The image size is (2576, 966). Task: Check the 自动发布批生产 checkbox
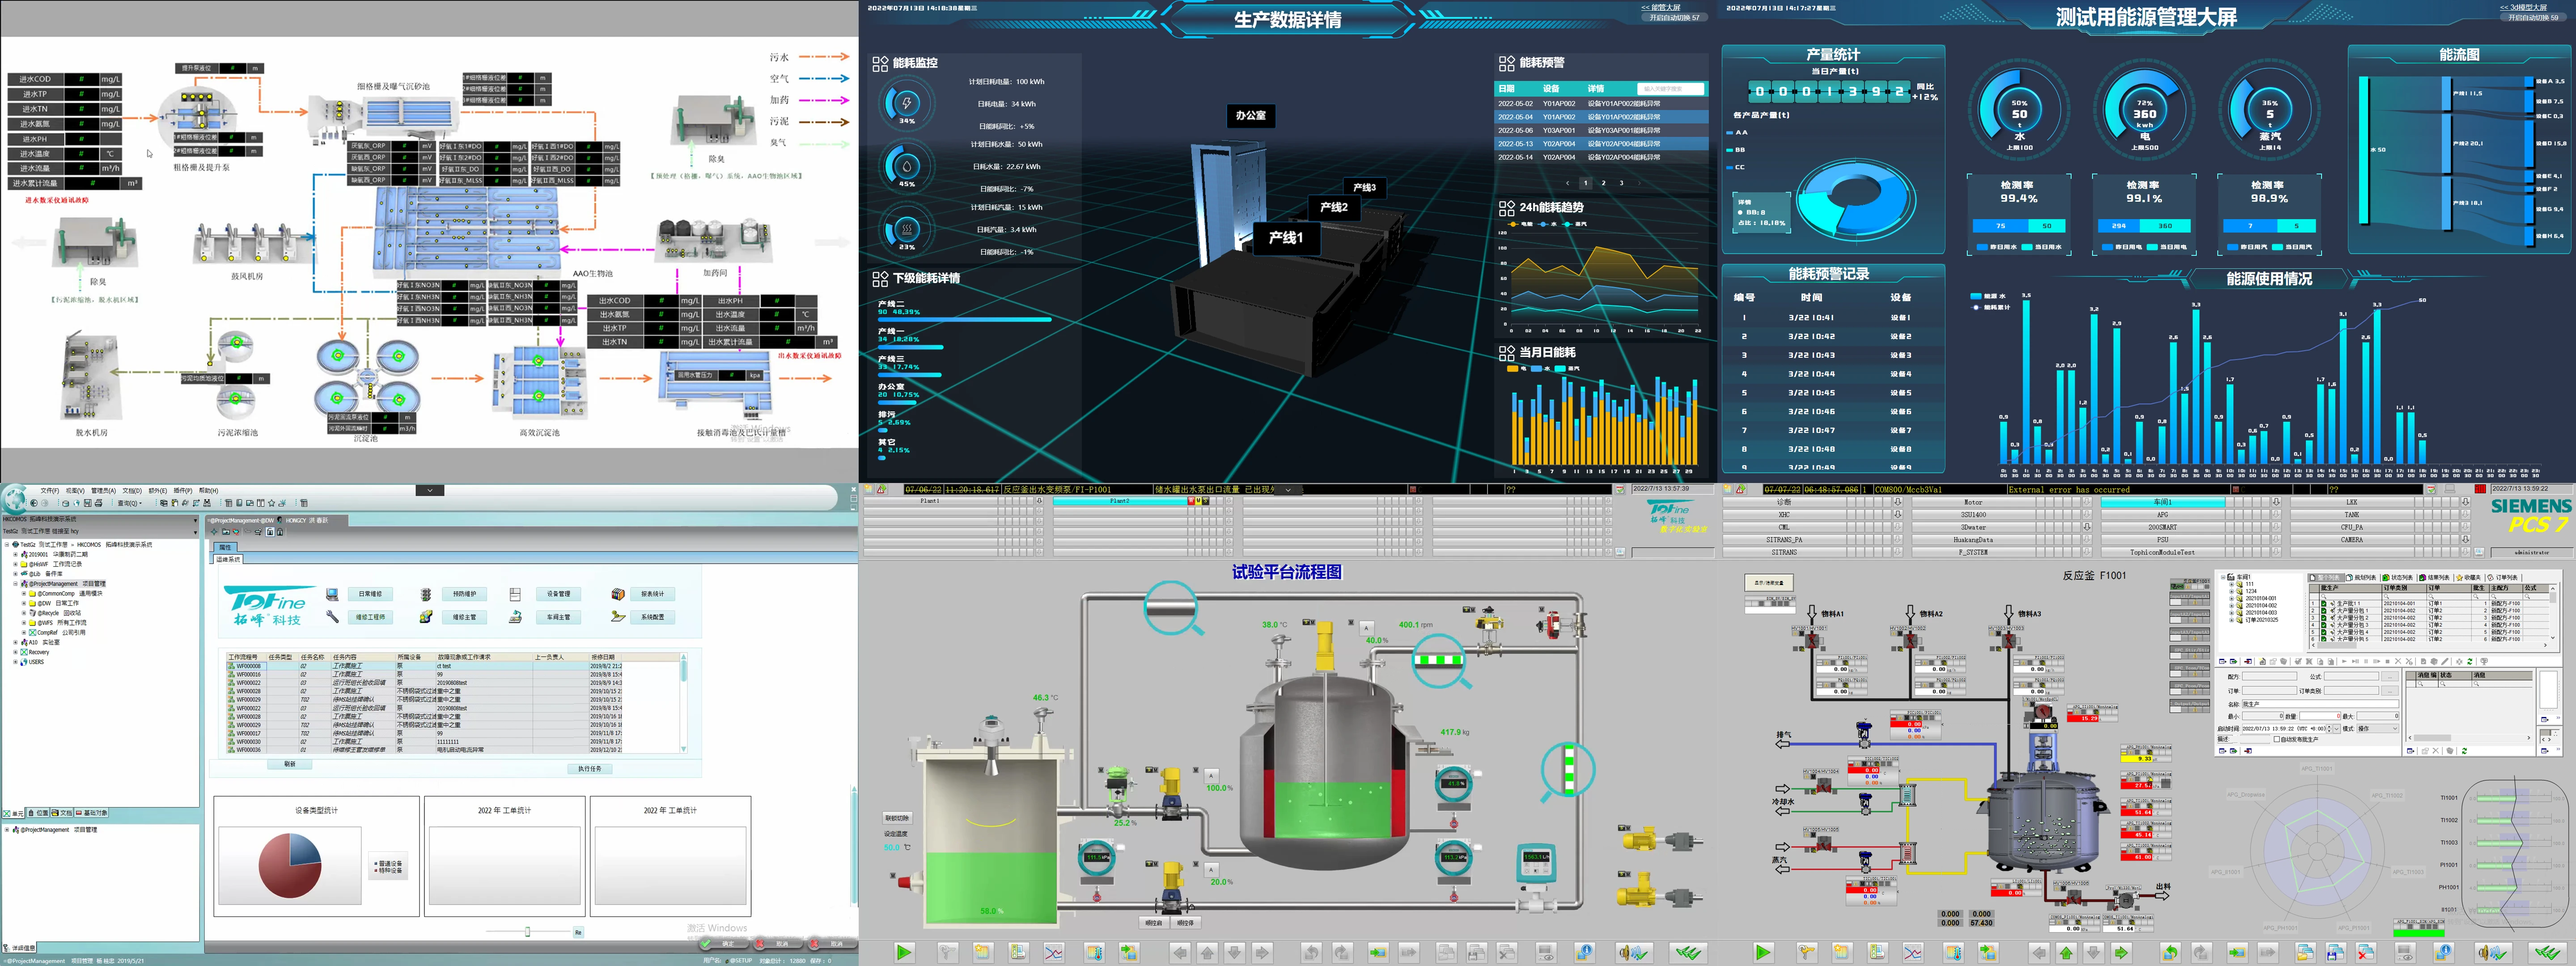tap(2277, 739)
